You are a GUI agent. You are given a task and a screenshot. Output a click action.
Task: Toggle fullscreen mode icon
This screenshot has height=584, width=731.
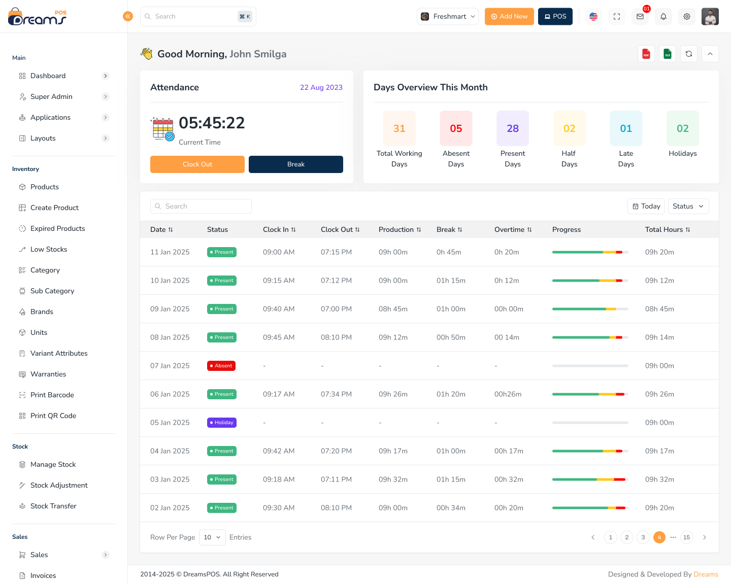[x=616, y=16]
